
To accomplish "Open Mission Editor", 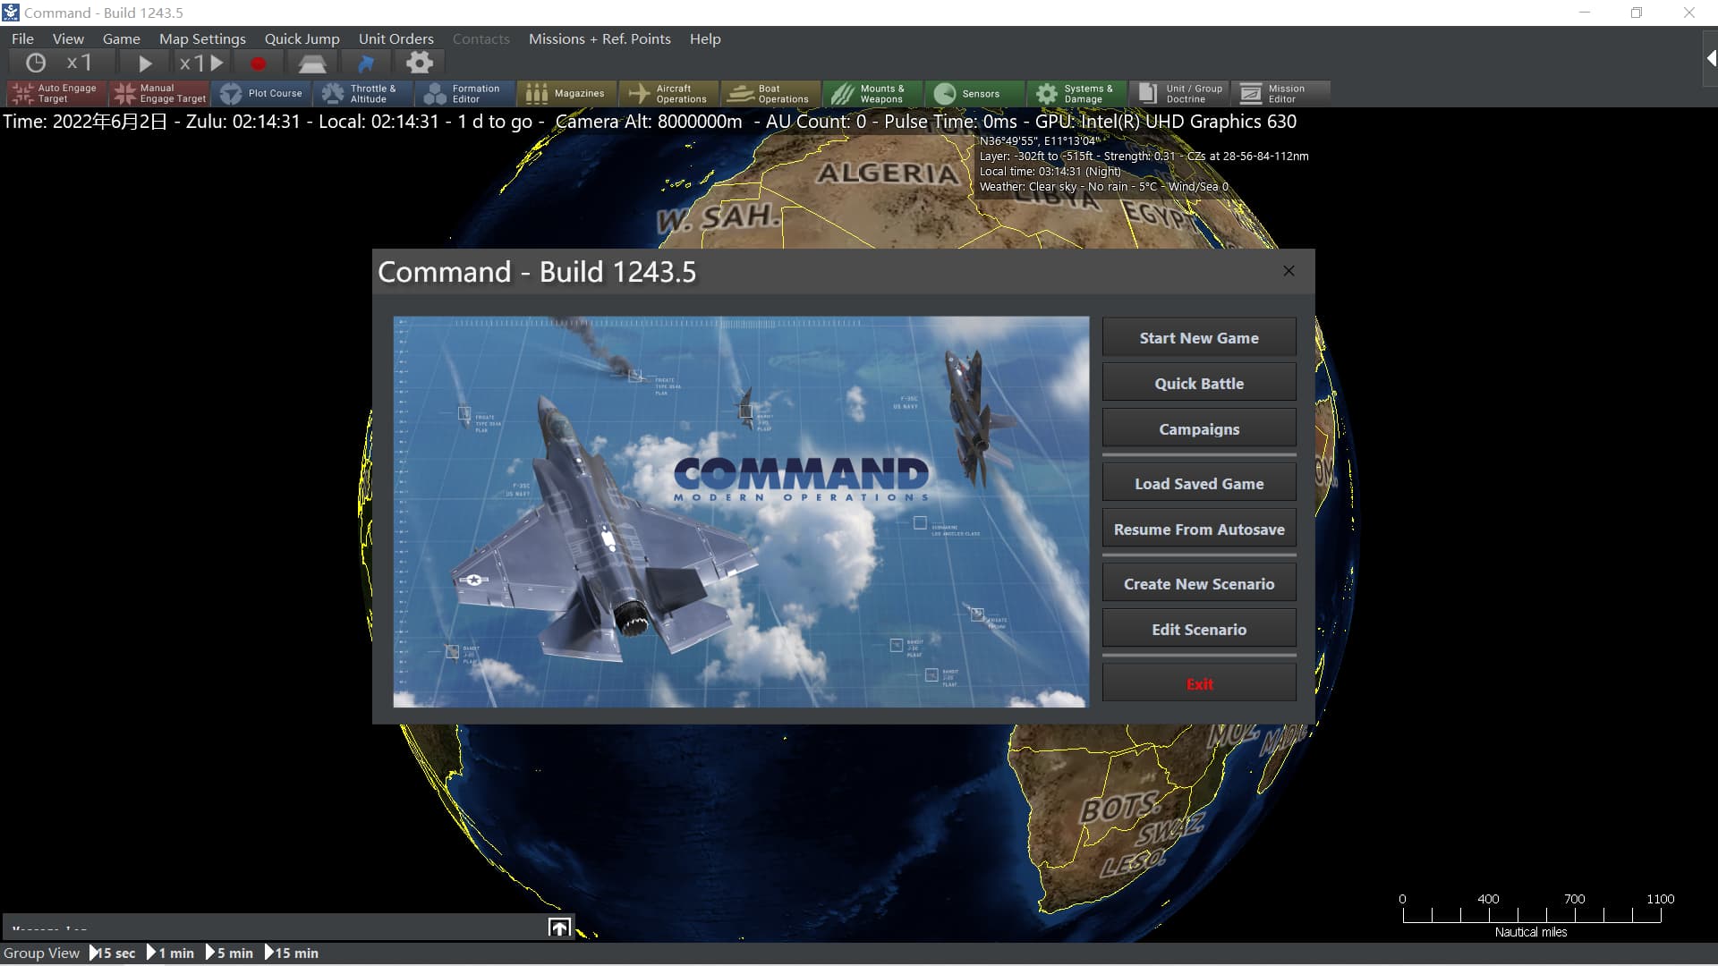I will point(1280,93).
